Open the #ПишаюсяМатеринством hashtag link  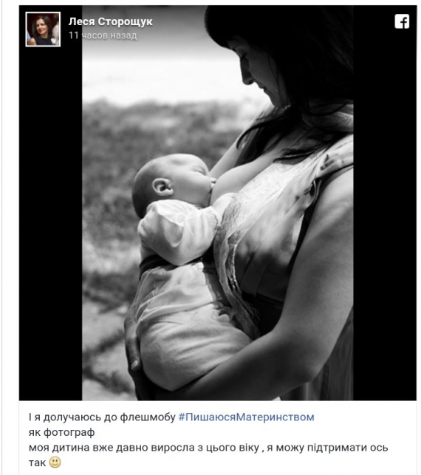(246, 417)
